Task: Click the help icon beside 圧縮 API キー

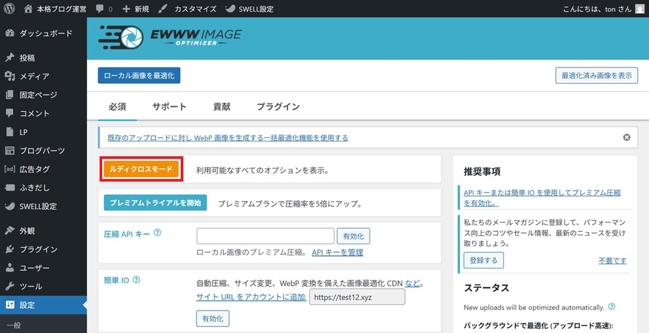Action: coord(157,233)
